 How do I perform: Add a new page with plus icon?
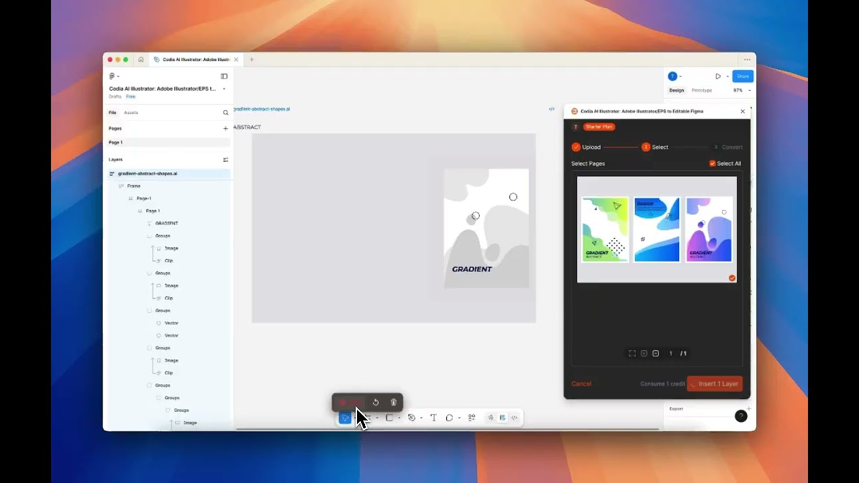pos(225,128)
